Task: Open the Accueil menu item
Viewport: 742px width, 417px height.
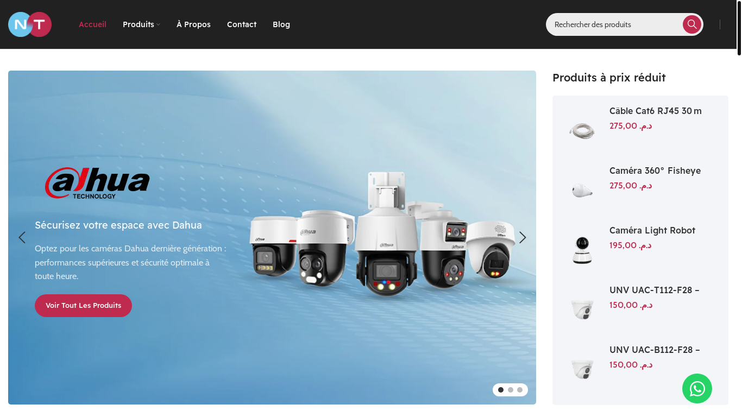Action: 92,24
